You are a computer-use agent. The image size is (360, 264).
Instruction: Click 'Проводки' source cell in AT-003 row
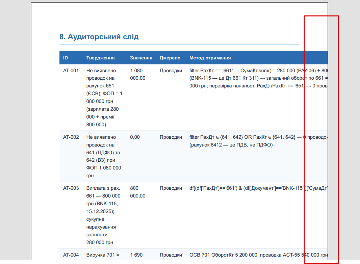[x=171, y=188]
